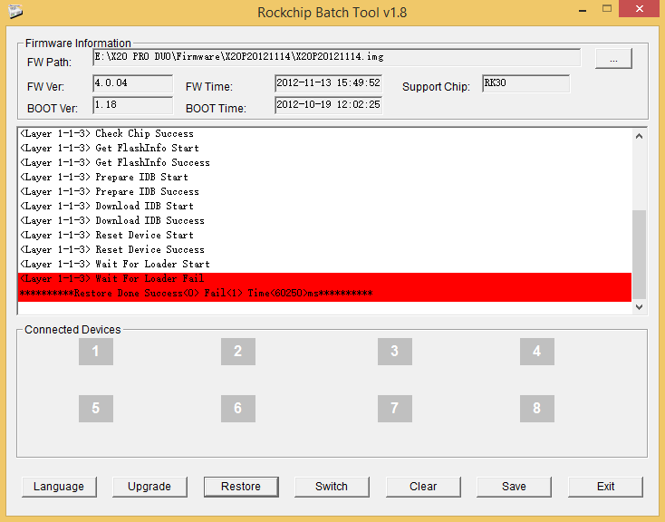Click the log scrollbar down arrow
The width and height of the screenshot is (665, 522).
click(x=639, y=307)
